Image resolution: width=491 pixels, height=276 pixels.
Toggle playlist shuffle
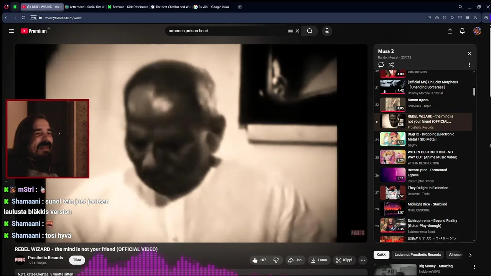(x=391, y=65)
